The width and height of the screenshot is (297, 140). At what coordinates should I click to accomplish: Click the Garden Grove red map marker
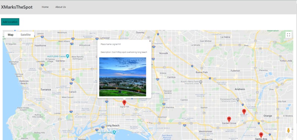229,119
